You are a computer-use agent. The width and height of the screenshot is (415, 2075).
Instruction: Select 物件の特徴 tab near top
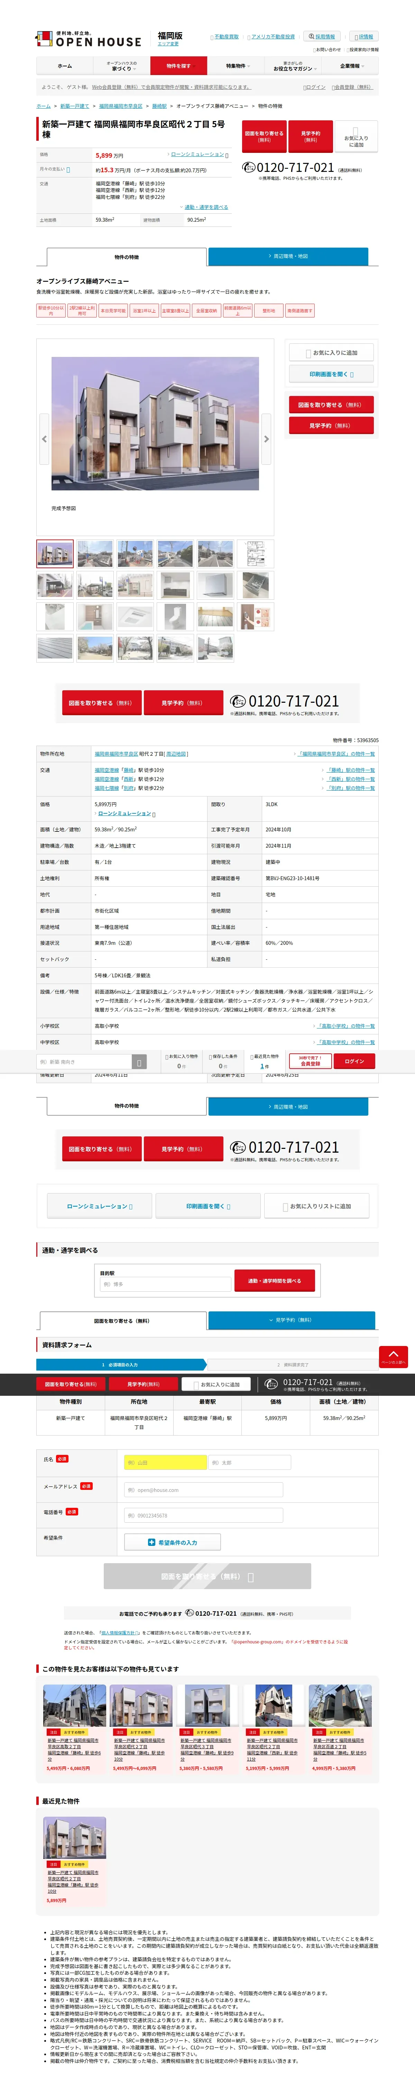pos(127,257)
